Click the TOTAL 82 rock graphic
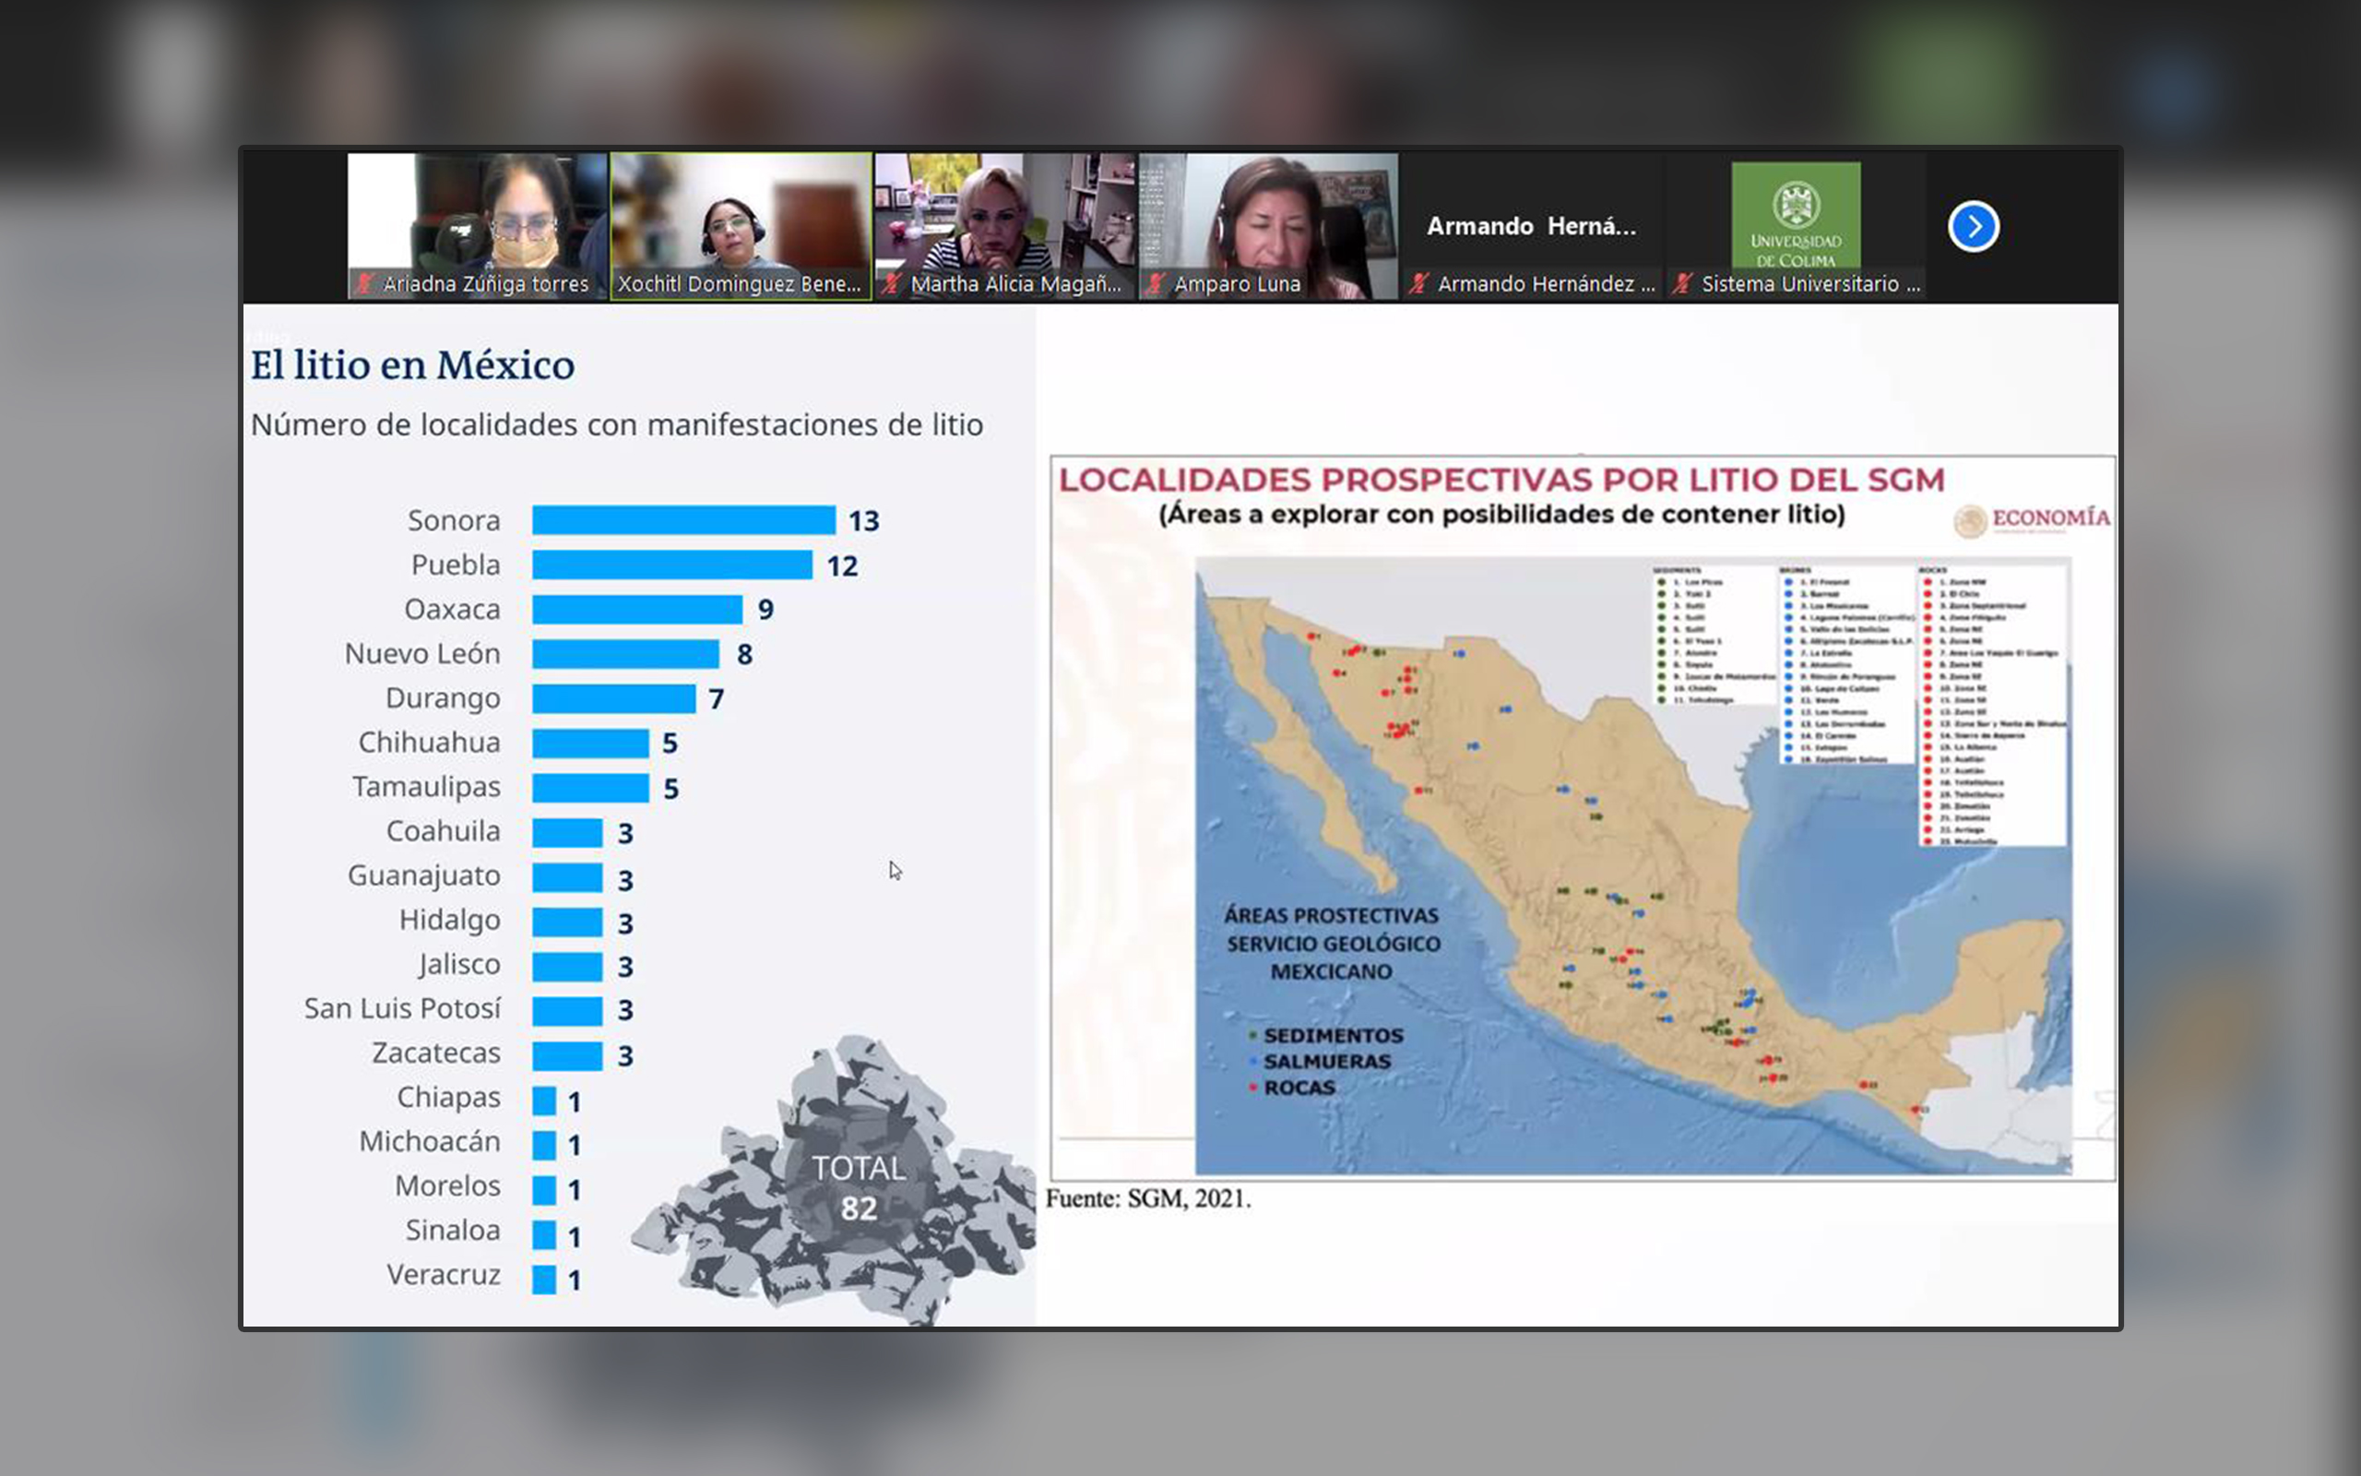This screenshot has height=1476, width=2361. tap(859, 1188)
